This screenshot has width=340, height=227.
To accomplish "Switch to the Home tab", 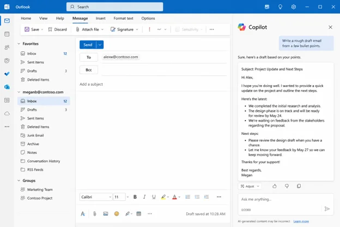I will tap(26, 18).
